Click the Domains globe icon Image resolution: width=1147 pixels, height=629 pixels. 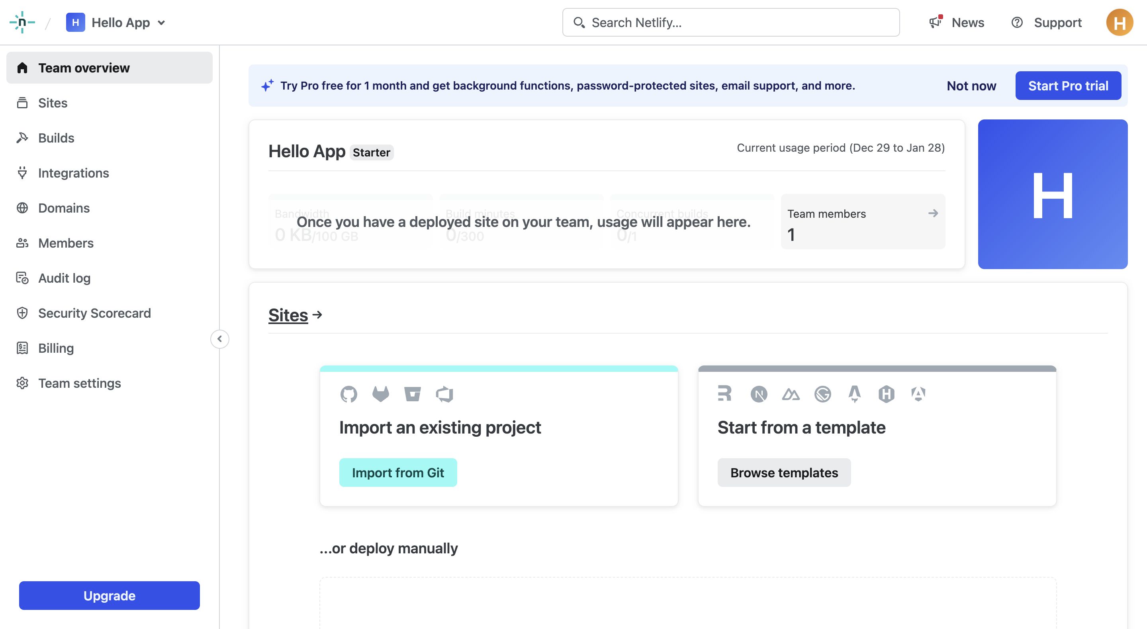point(22,208)
